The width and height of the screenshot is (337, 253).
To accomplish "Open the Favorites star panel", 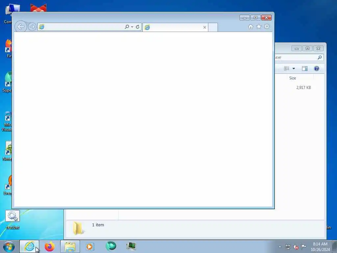I will point(259,26).
